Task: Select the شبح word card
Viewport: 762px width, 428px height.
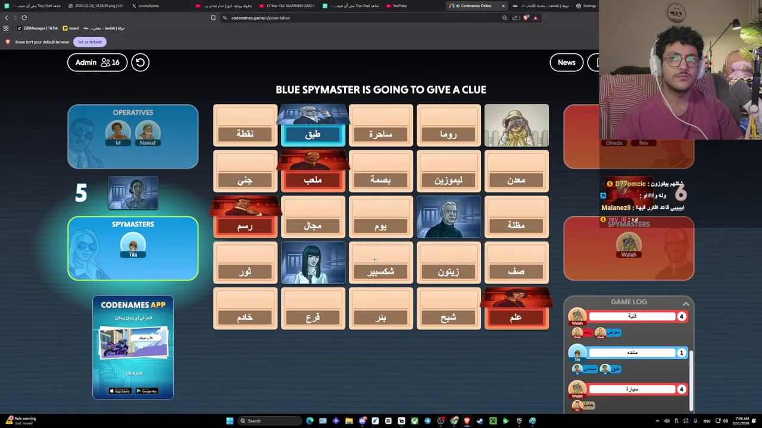Action: pyautogui.click(x=449, y=309)
